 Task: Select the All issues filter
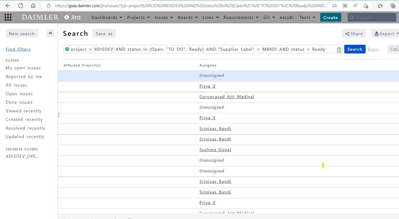tap(16, 85)
